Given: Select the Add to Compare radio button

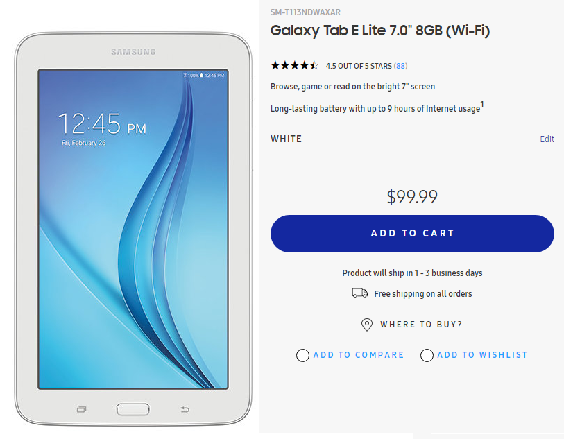Looking at the screenshot, I should pyautogui.click(x=302, y=355).
